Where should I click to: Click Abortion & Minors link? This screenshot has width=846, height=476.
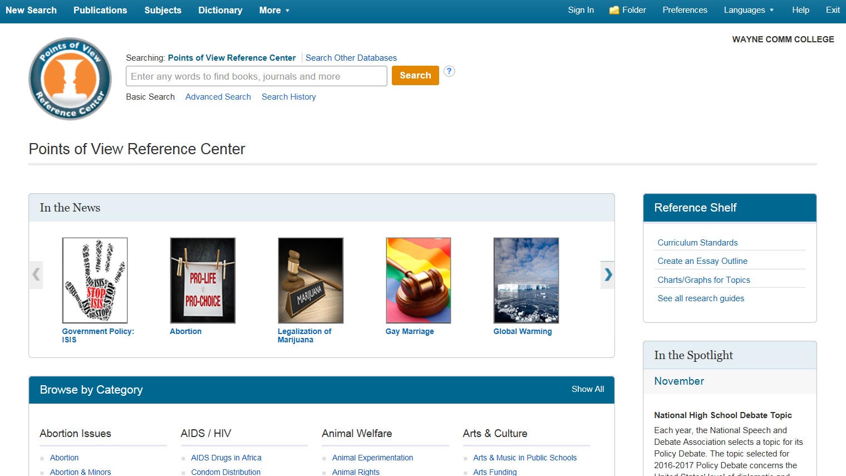click(81, 472)
